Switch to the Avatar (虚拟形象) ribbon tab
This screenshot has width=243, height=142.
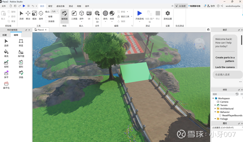point(60,6)
